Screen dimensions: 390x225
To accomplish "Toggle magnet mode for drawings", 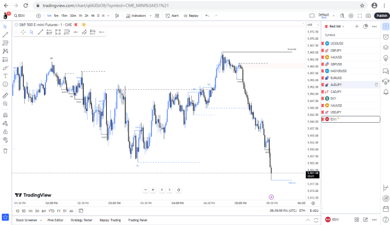I will coord(5,115).
